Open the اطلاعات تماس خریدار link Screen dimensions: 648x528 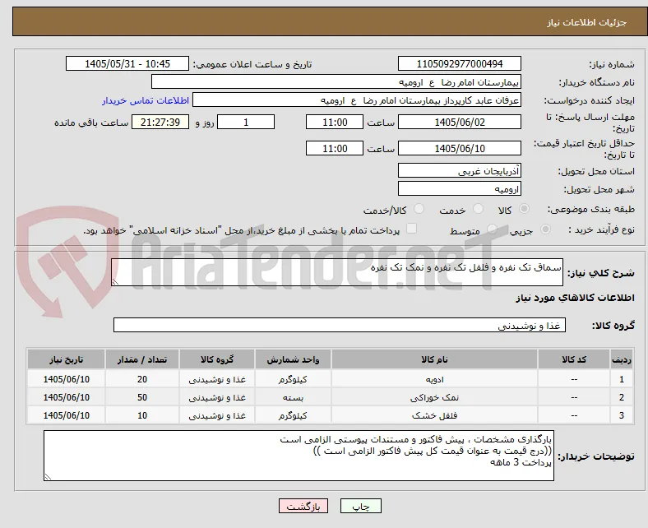(146, 100)
